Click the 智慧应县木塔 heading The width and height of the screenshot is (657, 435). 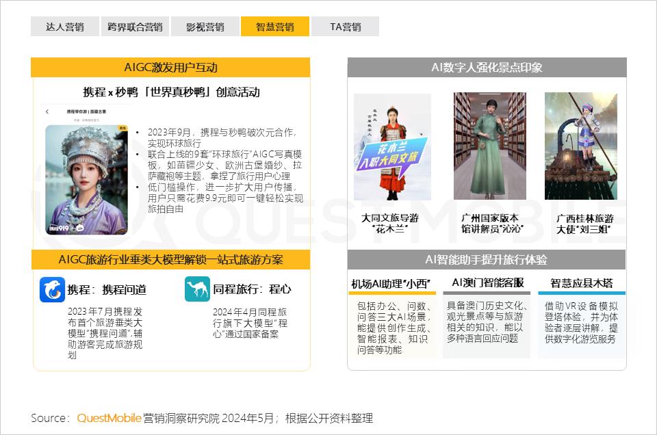click(582, 283)
